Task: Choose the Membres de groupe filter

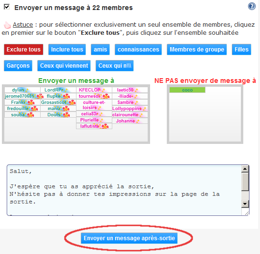Action: click(197, 50)
